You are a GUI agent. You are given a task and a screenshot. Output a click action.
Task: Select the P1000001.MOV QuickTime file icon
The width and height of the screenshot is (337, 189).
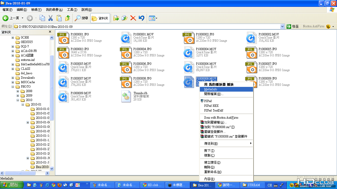pos(126,38)
